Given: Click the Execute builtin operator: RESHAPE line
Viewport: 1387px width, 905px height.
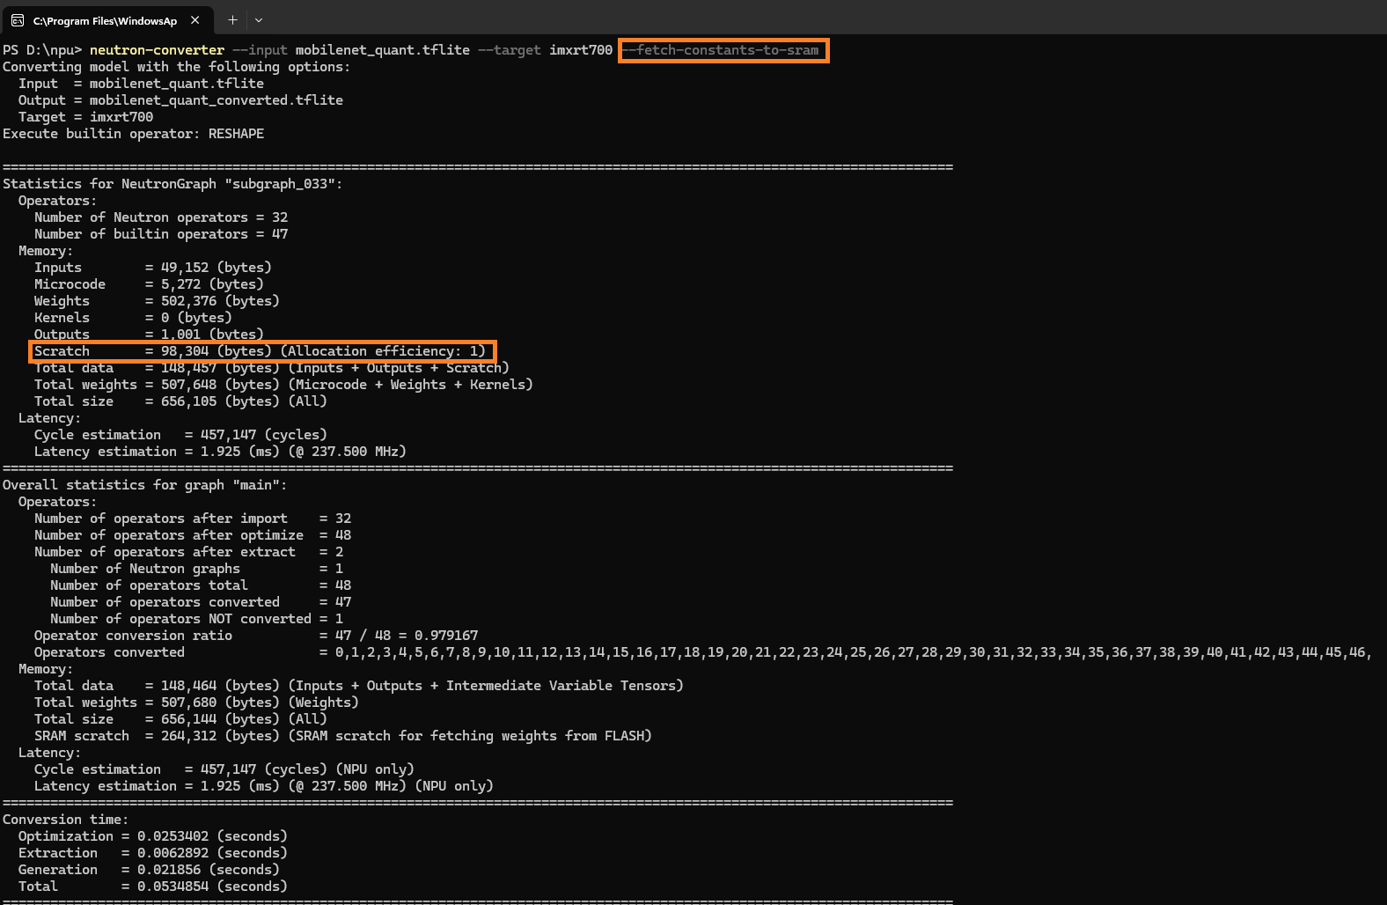Looking at the screenshot, I should 134,134.
